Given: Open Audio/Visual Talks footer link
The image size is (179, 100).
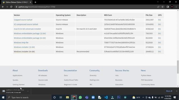Looking at the screenshot, I should click(71, 80).
